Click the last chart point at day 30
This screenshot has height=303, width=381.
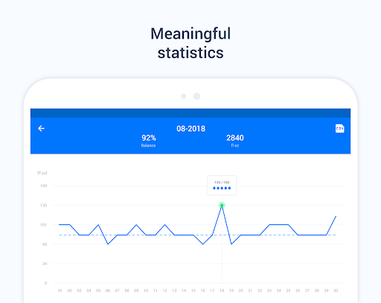tap(336, 216)
